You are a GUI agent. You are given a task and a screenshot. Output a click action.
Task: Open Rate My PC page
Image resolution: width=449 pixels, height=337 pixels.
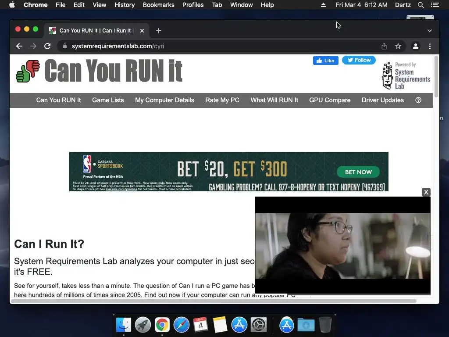tap(222, 100)
